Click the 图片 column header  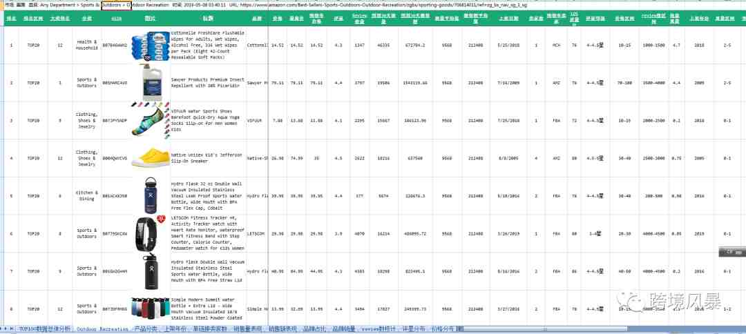(151, 19)
